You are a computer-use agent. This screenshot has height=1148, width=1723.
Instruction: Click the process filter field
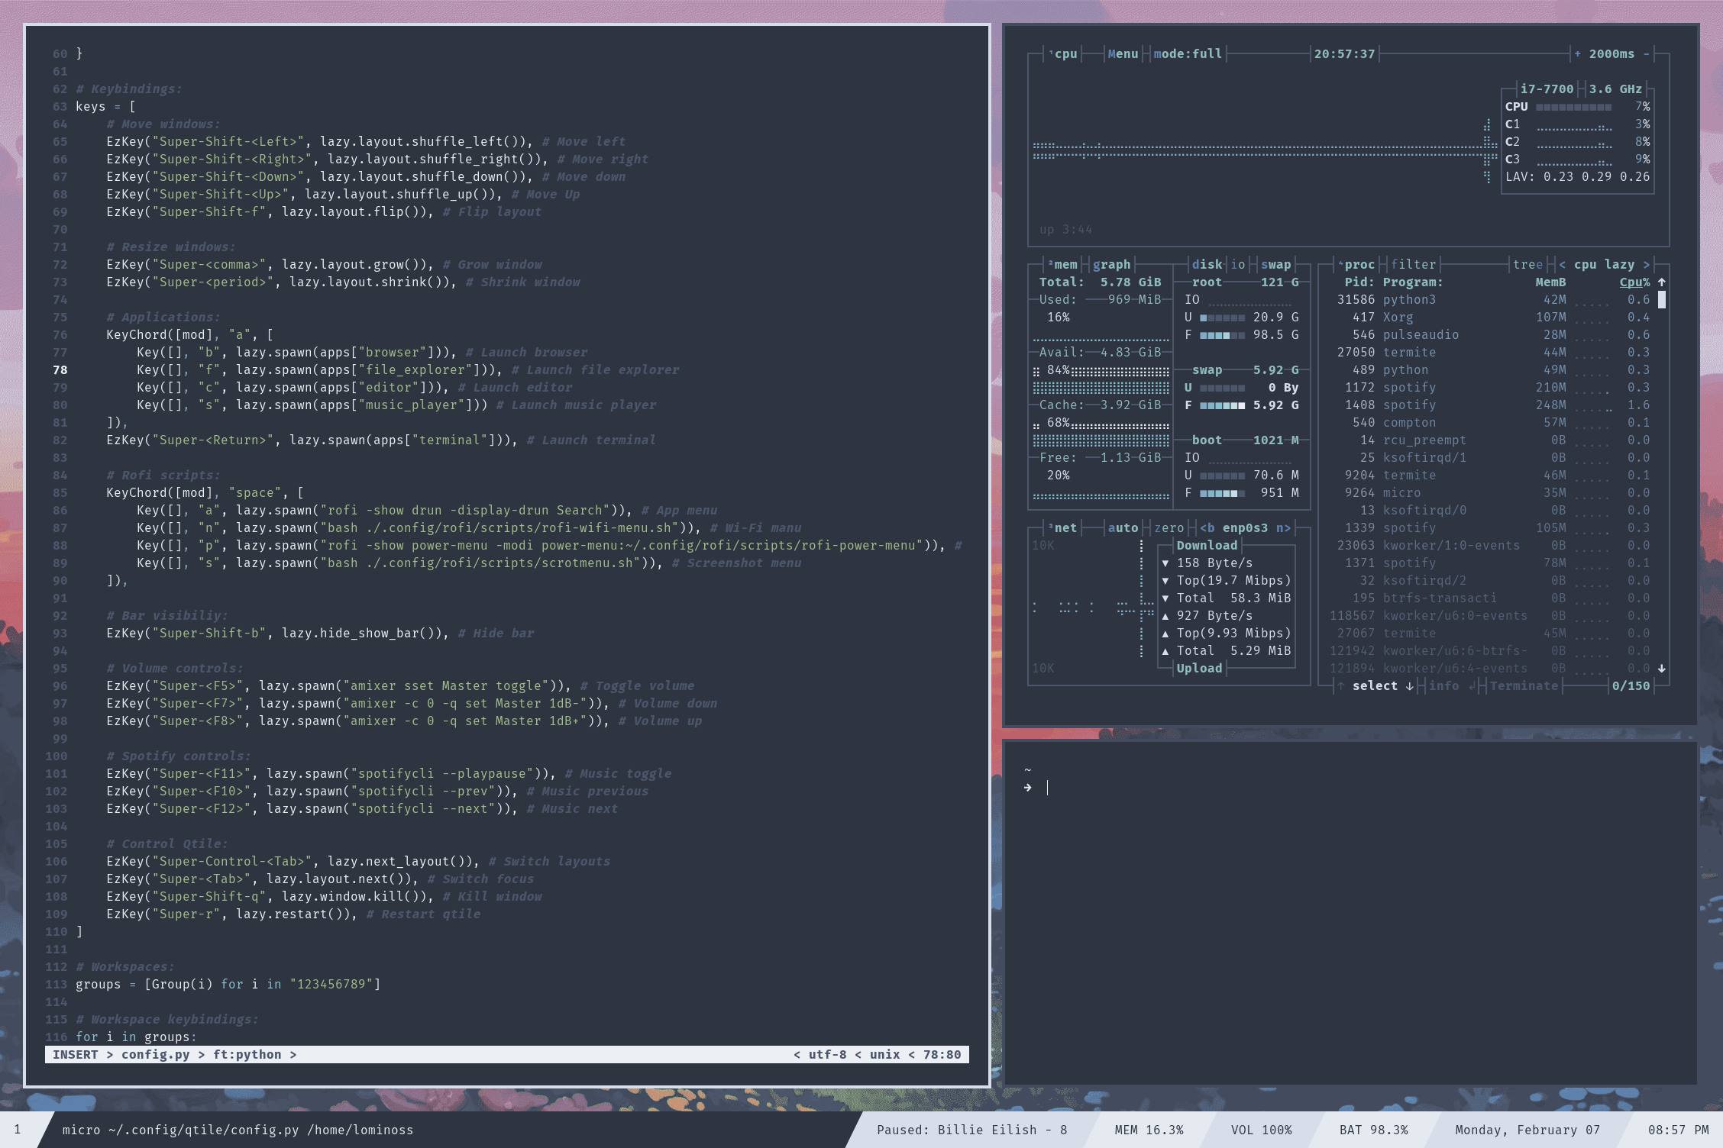(x=1413, y=265)
